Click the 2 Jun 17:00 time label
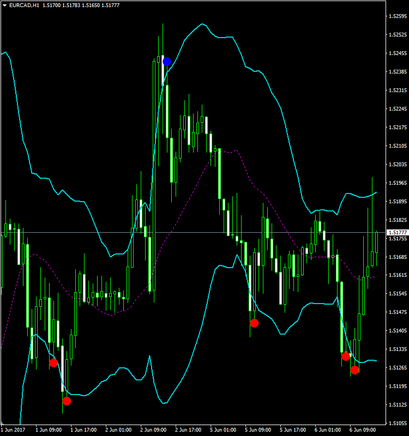Screen dimensions: 409x436 click(188, 430)
